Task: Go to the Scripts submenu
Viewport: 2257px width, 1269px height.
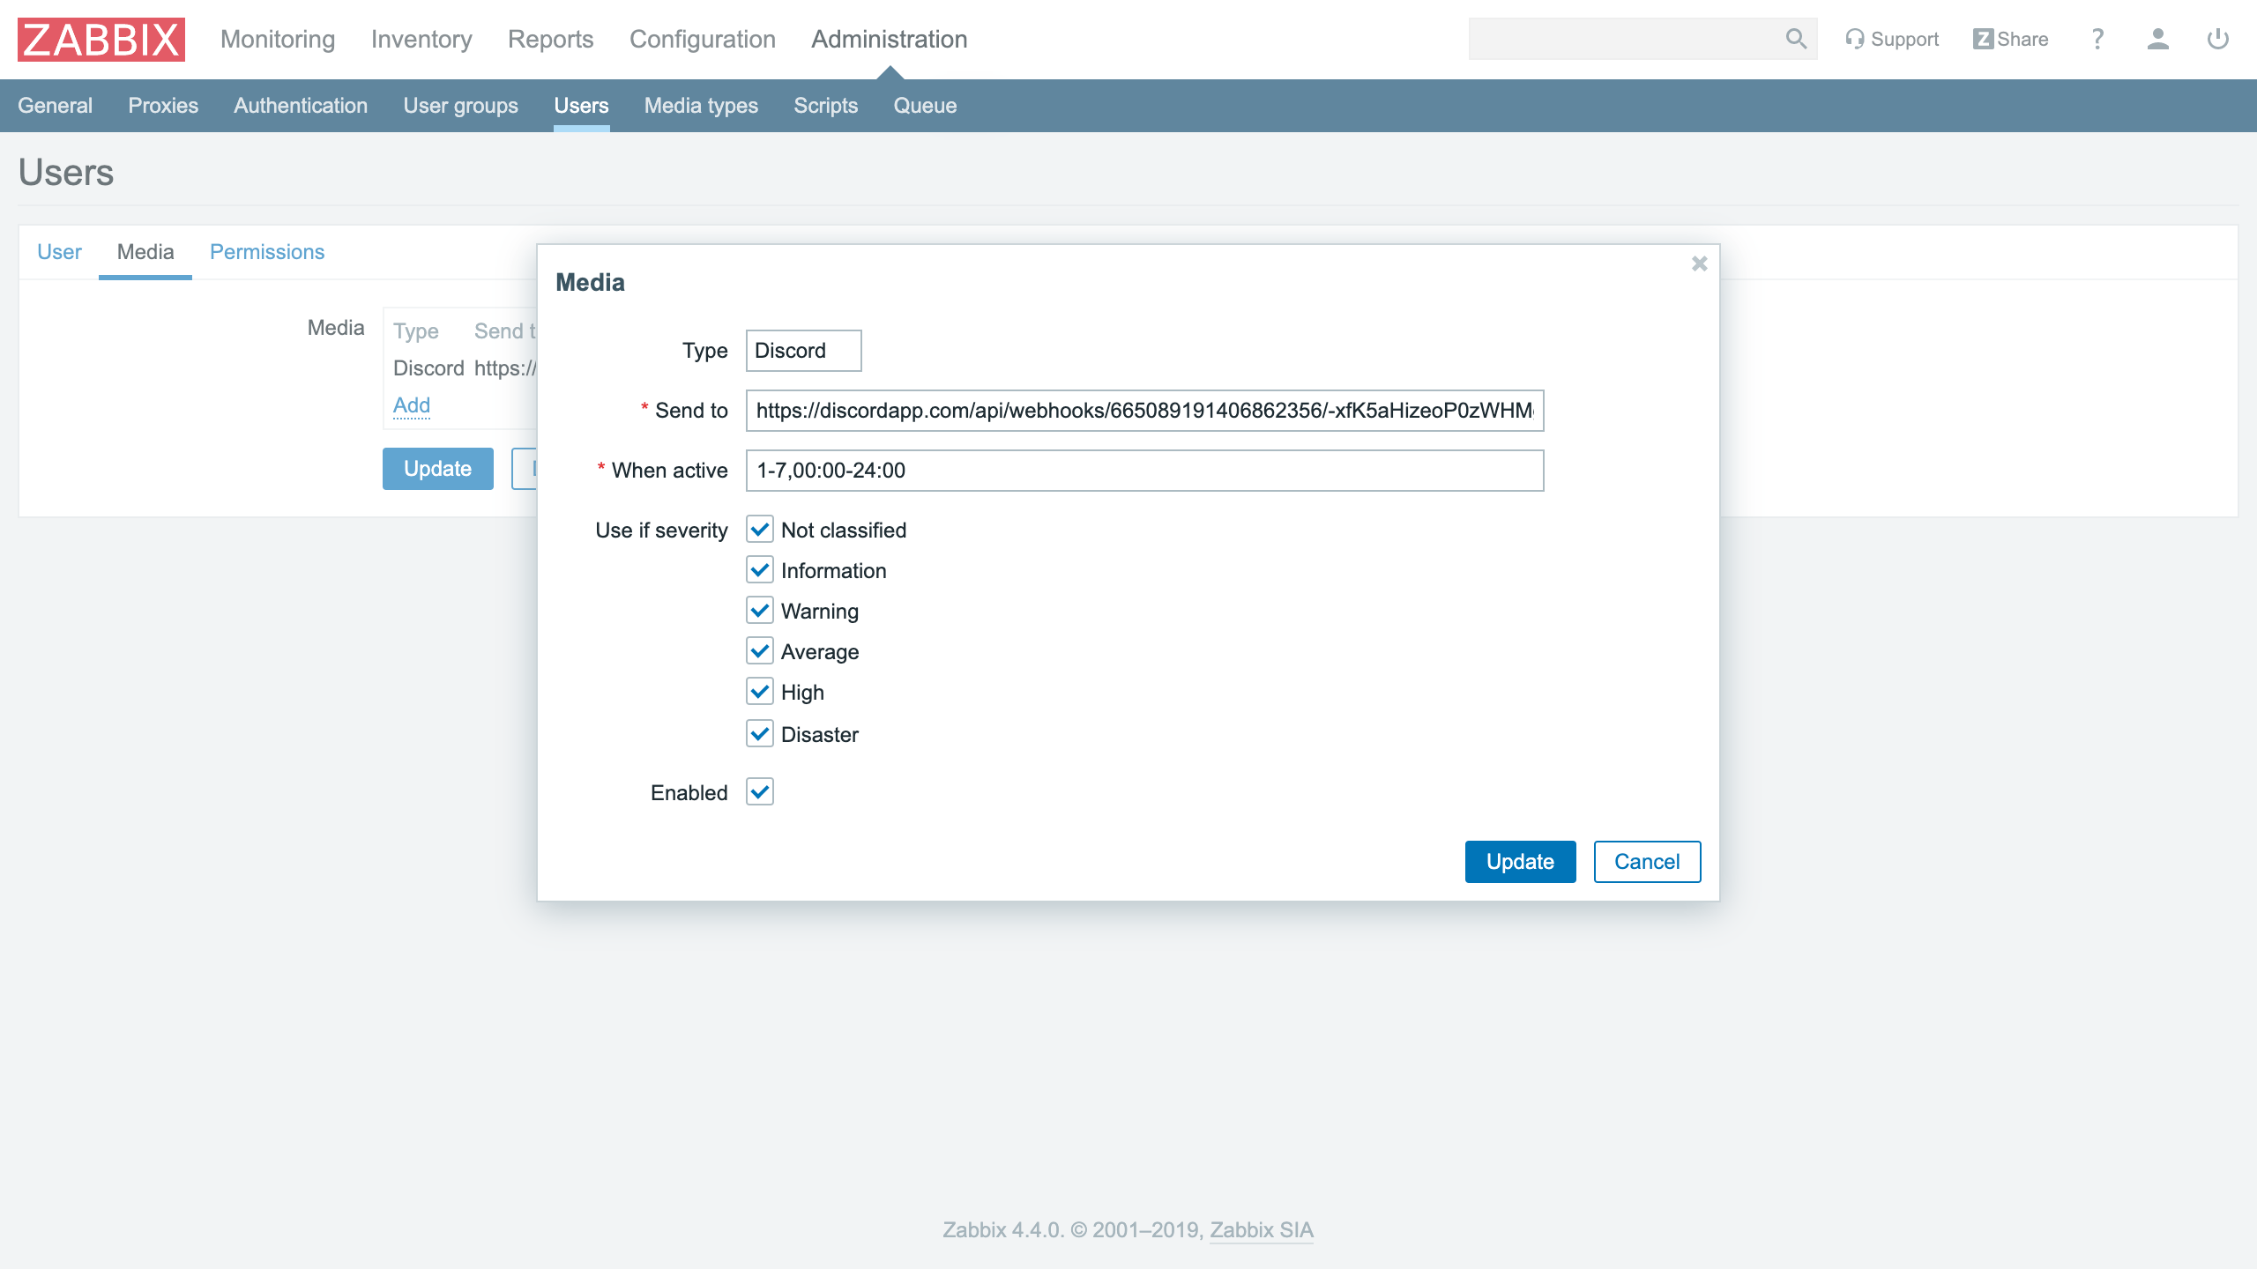Action: [825, 106]
